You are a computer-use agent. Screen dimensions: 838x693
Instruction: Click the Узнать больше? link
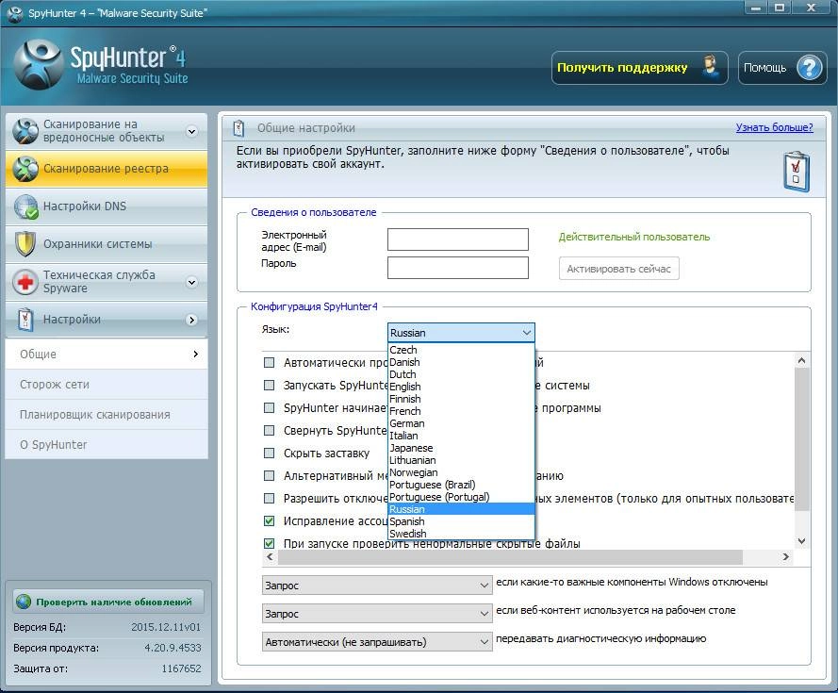click(x=775, y=127)
